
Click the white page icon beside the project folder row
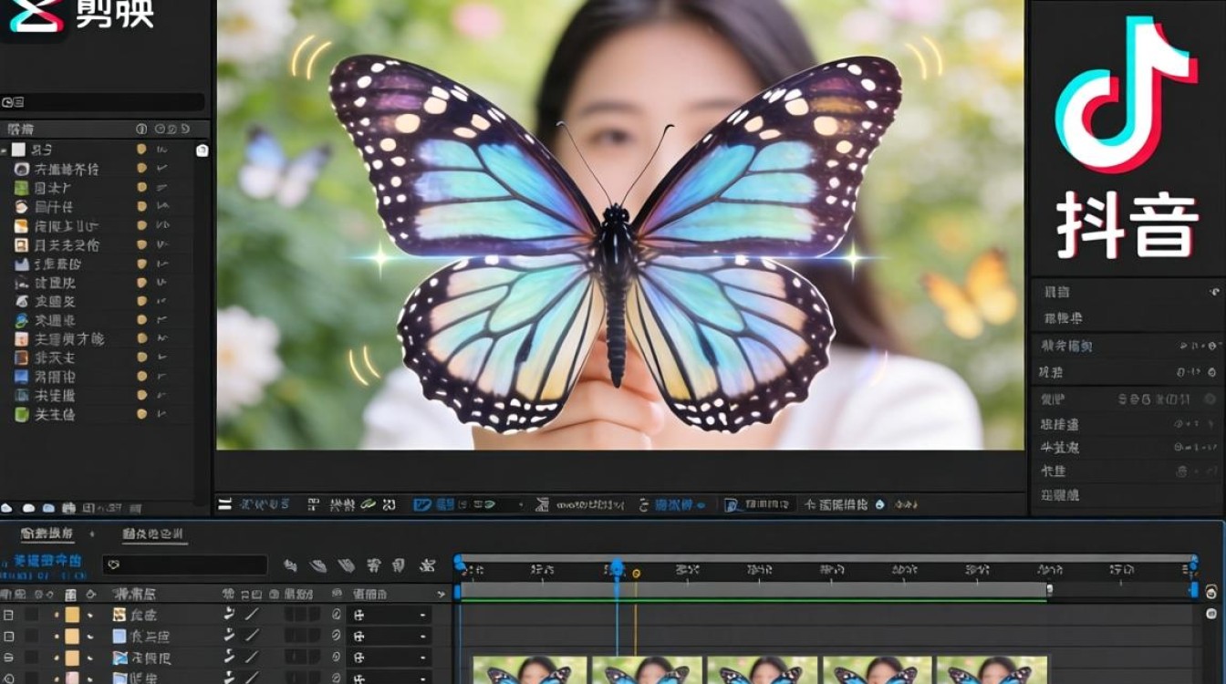(202, 150)
